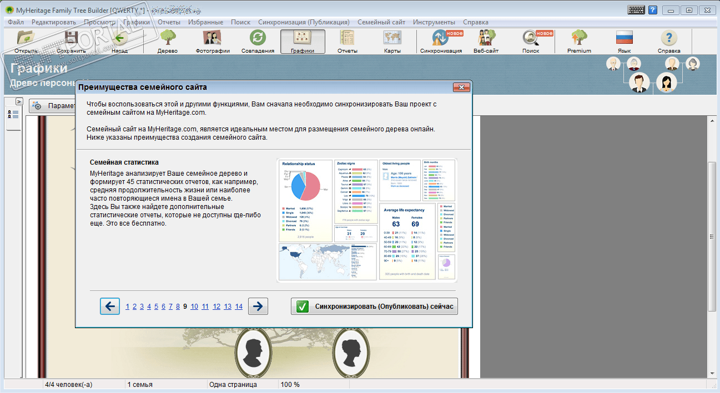
Task: Open the Premium toolbar icon
Action: tap(579, 42)
